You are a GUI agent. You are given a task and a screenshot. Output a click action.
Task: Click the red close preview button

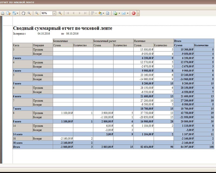[133, 13]
